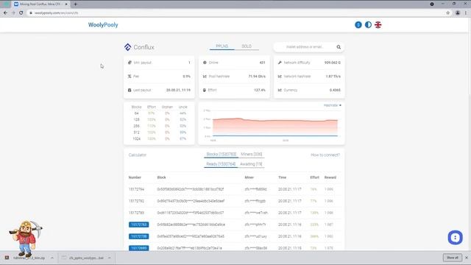Switch to the SOLO mode tab

(x=247, y=46)
